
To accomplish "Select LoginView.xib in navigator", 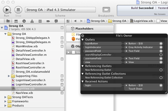I will click(x=32, y=89).
